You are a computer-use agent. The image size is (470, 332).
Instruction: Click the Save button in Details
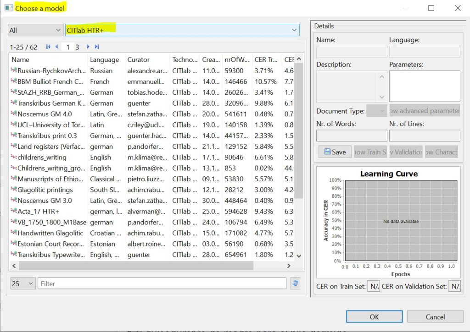(335, 152)
